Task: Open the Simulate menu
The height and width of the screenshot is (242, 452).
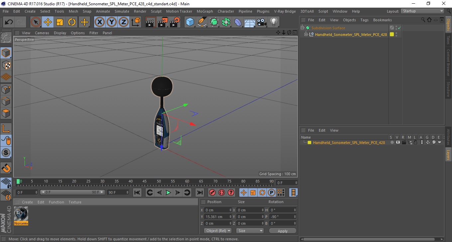Action: pyautogui.click(x=122, y=11)
